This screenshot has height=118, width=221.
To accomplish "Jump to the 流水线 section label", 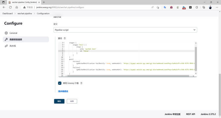I will 13,46.
